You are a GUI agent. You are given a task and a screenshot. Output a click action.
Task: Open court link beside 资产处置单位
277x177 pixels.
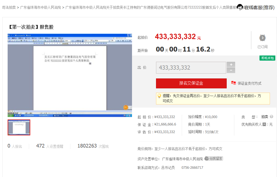182,159
